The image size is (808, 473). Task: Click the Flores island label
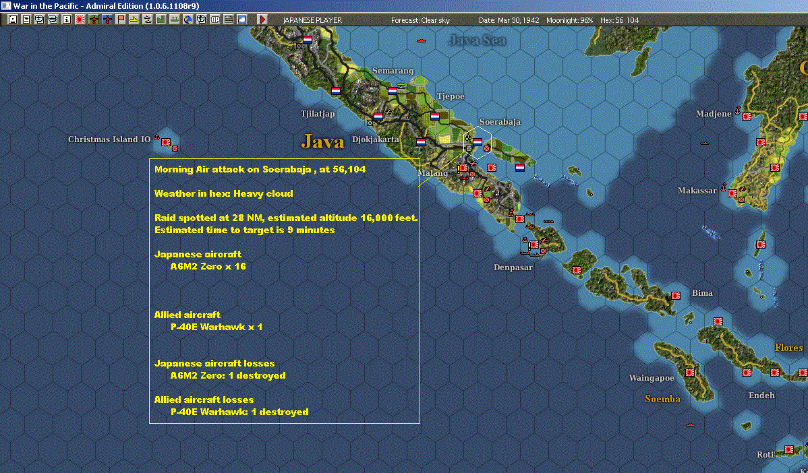coord(788,348)
